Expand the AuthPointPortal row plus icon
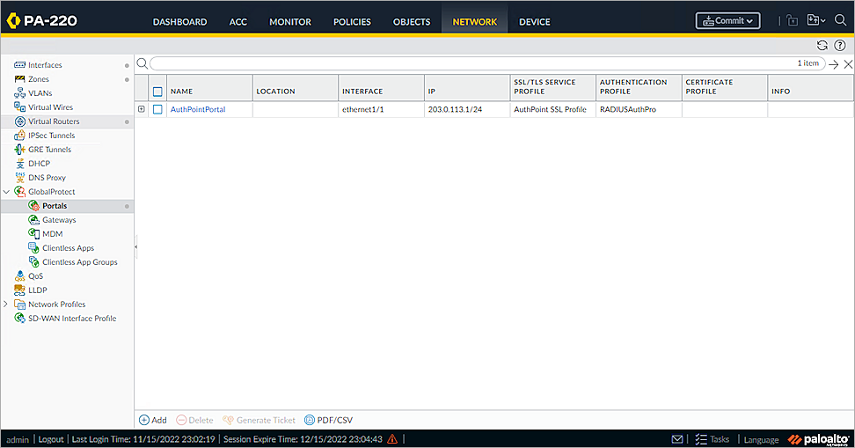The width and height of the screenshot is (855, 448). 142,109
